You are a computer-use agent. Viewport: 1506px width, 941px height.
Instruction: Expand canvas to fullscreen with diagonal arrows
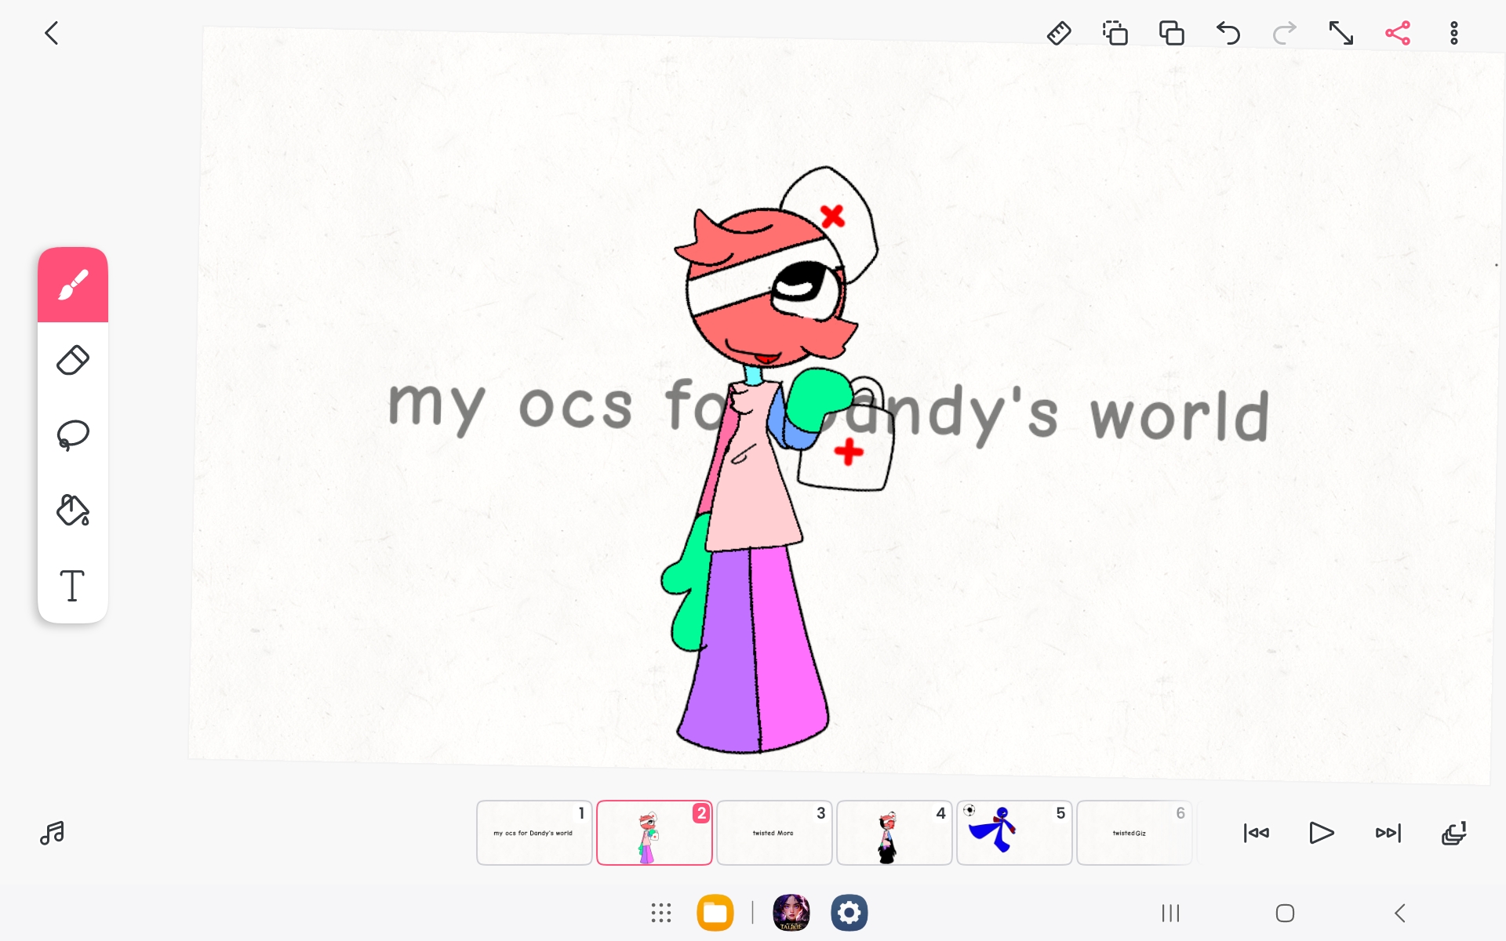pos(1340,33)
